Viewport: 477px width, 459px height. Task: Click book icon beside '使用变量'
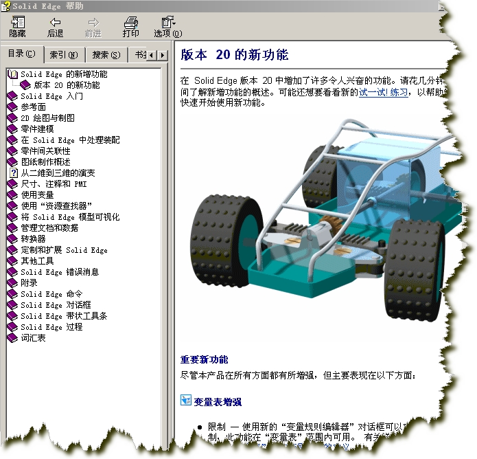pos(12,195)
